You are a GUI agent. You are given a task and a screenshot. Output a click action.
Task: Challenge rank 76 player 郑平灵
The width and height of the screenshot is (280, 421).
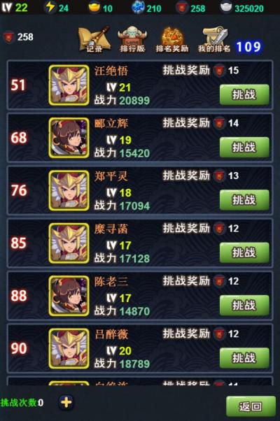coord(244,200)
